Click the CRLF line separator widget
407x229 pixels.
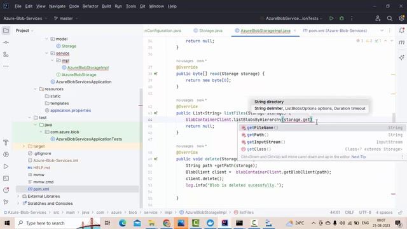point(349,212)
